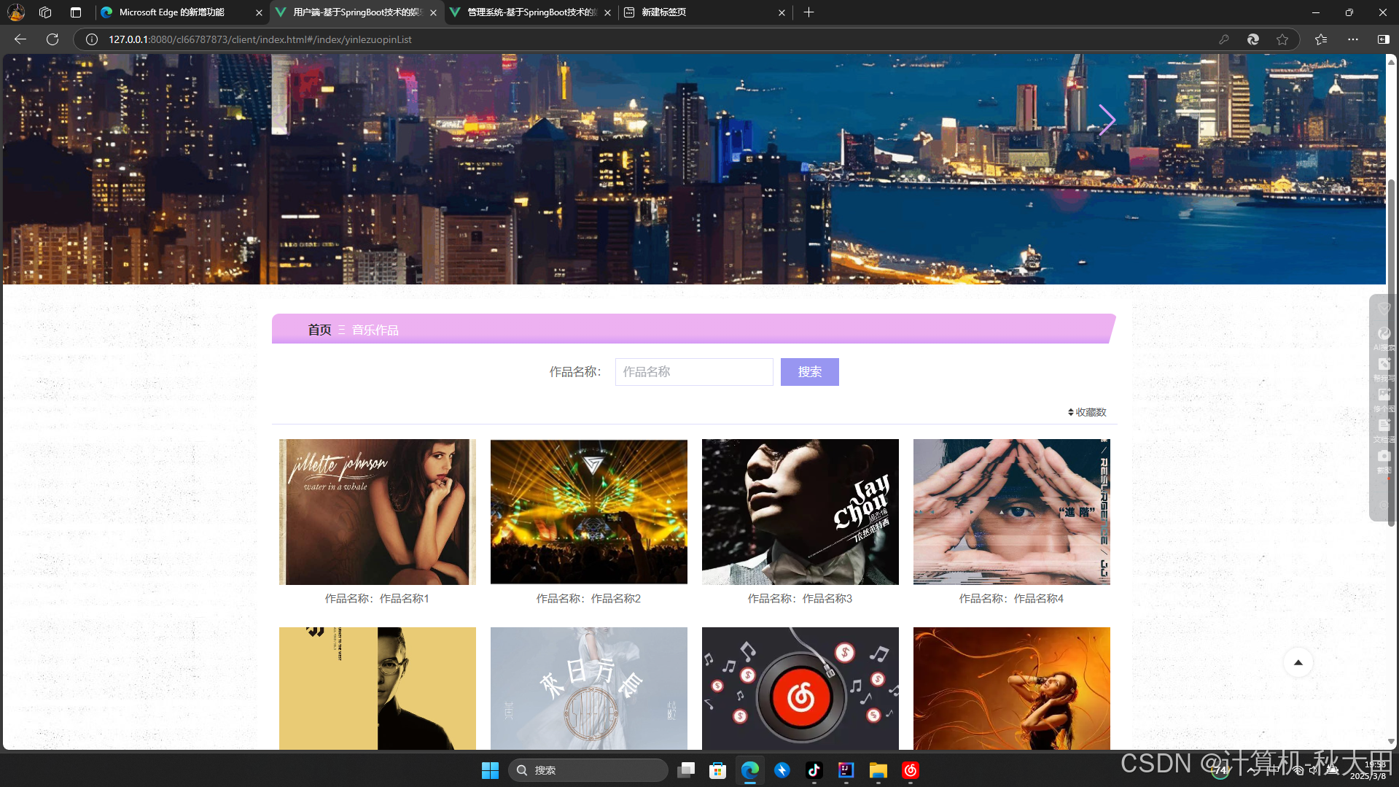Open the browser workspaces icon
This screenshot has width=1399, height=787.
pyautogui.click(x=45, y=12)
